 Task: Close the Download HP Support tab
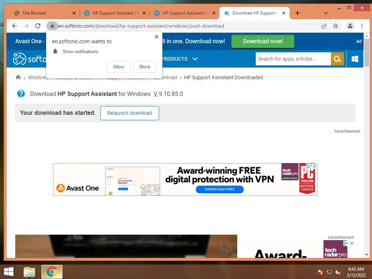tap(284, 13)
